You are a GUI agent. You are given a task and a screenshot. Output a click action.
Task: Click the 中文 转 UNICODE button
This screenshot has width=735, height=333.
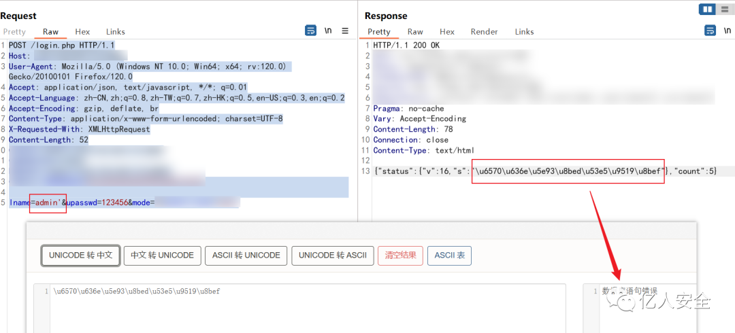point(163,256)
